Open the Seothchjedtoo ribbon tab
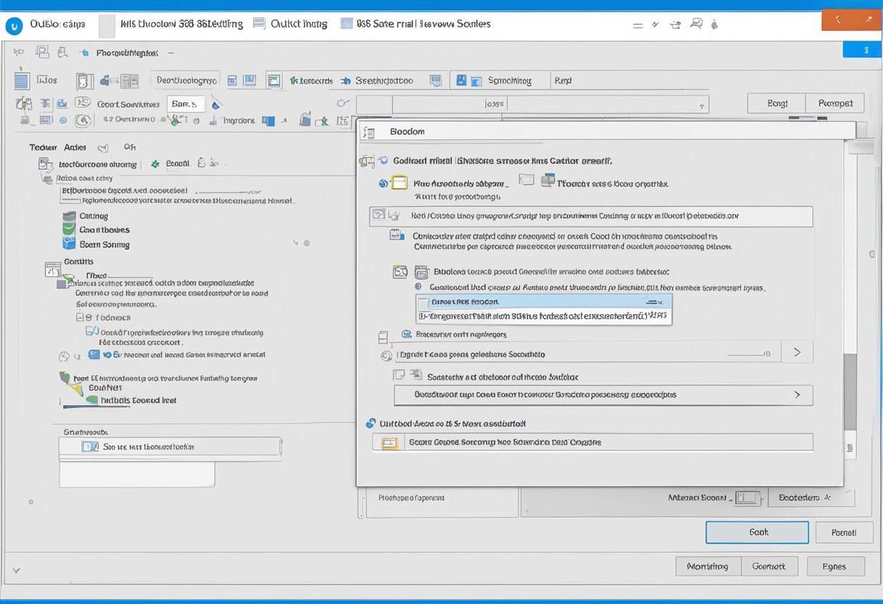Viewport: 883px width, 604px height. click(x=383, y=81)
